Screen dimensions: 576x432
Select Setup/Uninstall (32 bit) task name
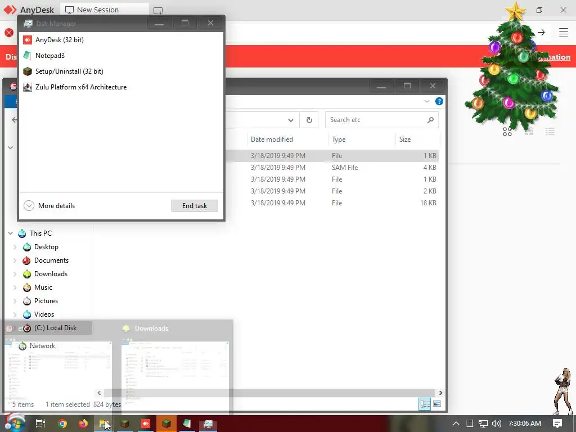coord(69,71)
